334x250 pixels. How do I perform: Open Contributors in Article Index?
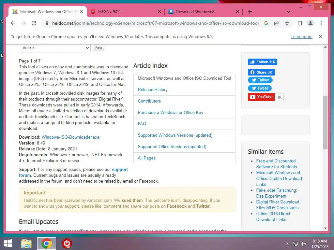(149, 101)
